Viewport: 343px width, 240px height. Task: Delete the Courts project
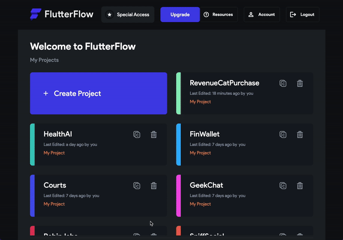click(154, 186)
